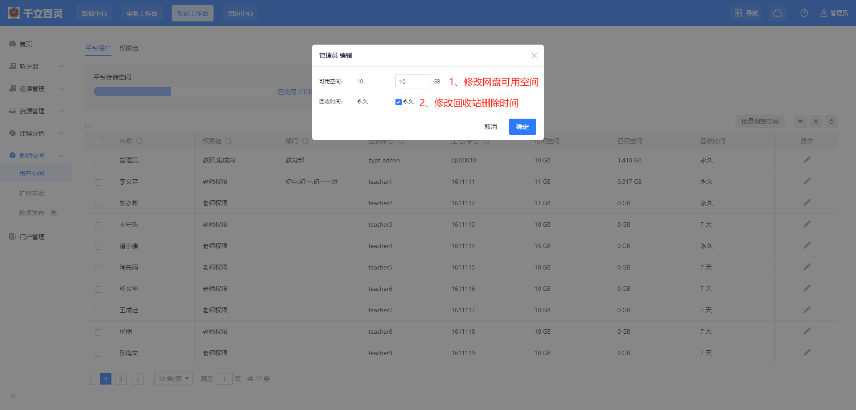Uncheck the 永久 recycle time checkbox

click(399, 102)
